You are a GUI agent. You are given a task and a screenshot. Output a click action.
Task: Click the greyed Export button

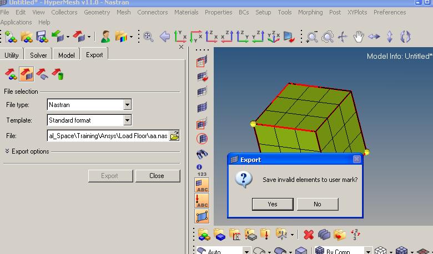(x=110, y=176)
